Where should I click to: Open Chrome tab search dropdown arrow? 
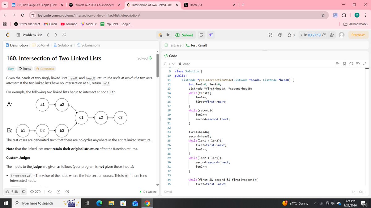5,5
